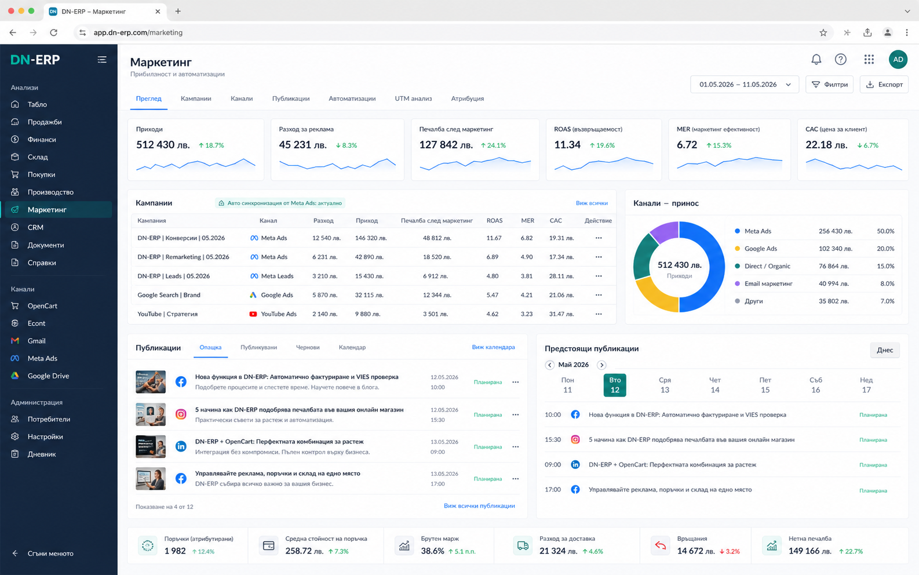This screenshot has width=919, height=575.
Task: Open the date range 01.05.2026 – 11.05.2026 dropdown
Action: 745,85
